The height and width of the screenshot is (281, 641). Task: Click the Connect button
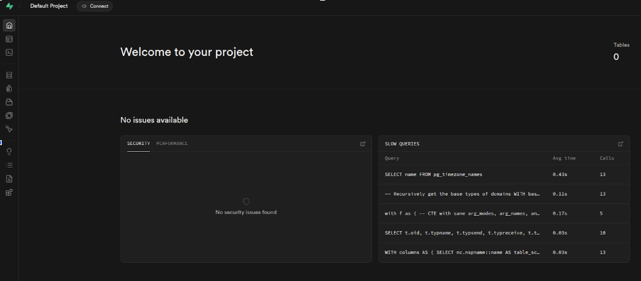(95, 6)
